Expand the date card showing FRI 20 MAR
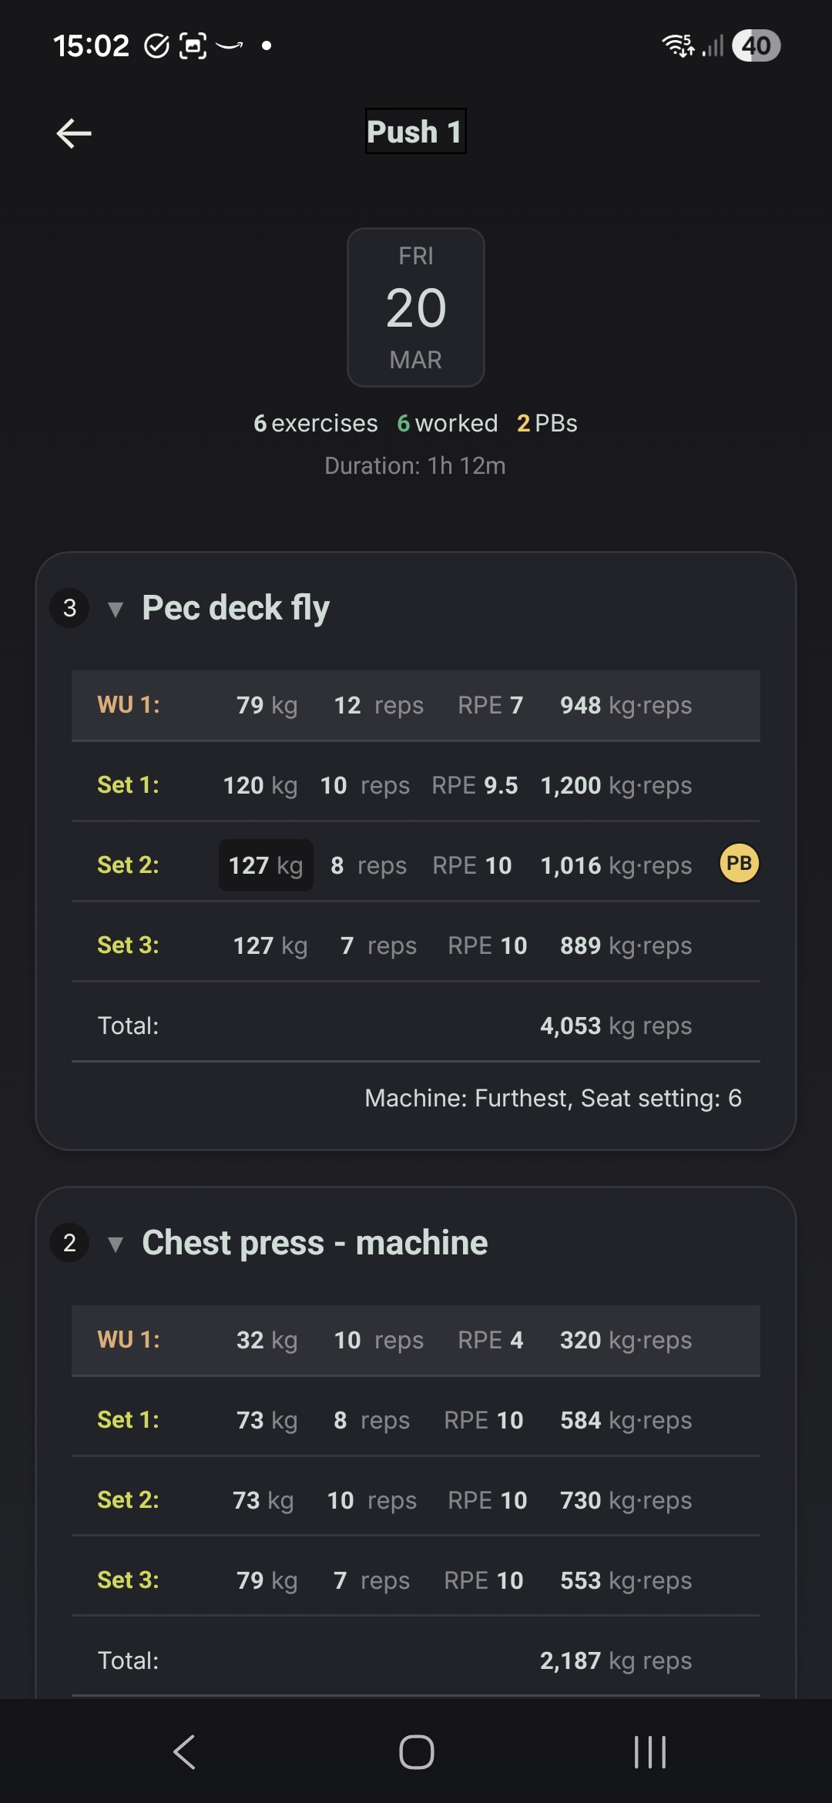Viewport: 832px width, 1803px height. click(415, 306)
